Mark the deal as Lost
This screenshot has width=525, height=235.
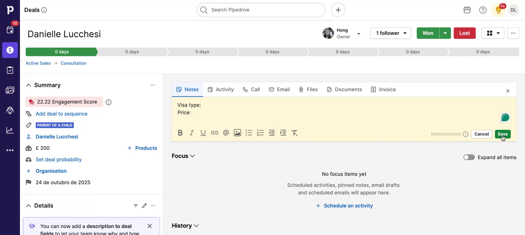(x=465, y=33)
